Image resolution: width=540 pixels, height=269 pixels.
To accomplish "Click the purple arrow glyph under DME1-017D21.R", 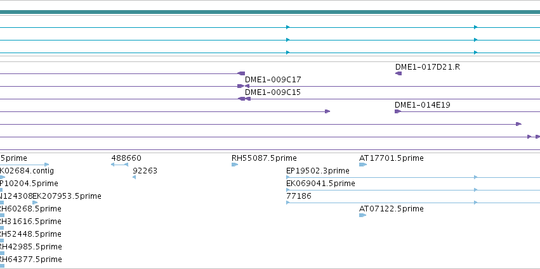I will [x=398, y=73].
